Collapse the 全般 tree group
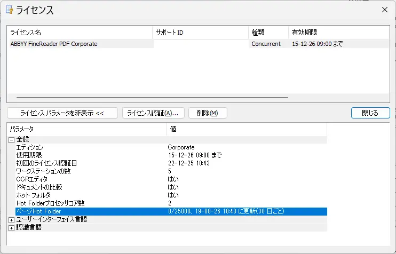The width and height of the screenshot is (396, 254). pos(11,140)
